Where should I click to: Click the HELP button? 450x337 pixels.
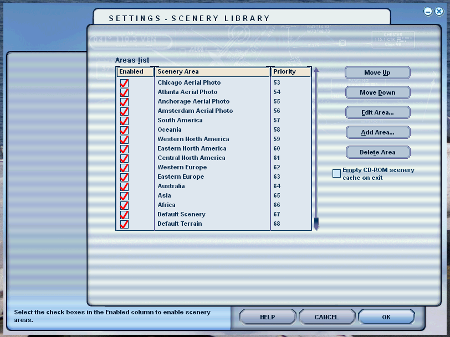click(x=268, y=317)
